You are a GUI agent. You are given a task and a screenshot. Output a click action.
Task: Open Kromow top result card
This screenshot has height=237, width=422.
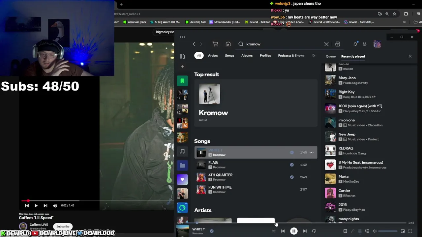click(256, 103)
